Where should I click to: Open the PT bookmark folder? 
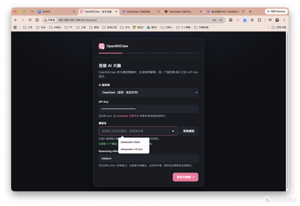pos(69,27)
